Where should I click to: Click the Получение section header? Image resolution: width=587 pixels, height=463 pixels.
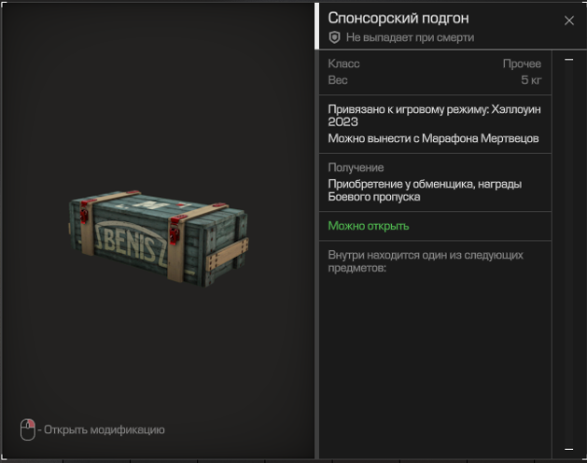coord(356,167)
